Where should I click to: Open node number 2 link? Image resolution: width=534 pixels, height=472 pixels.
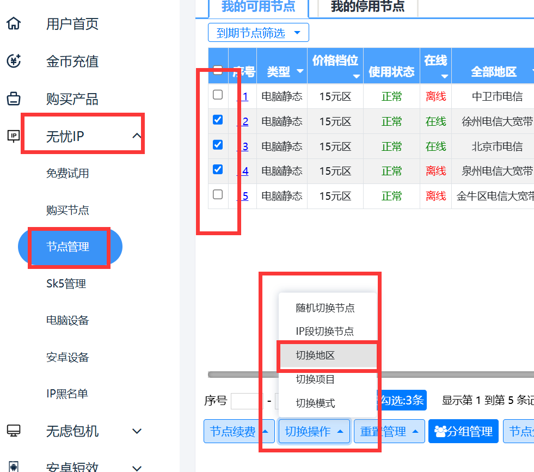(244, 121)
